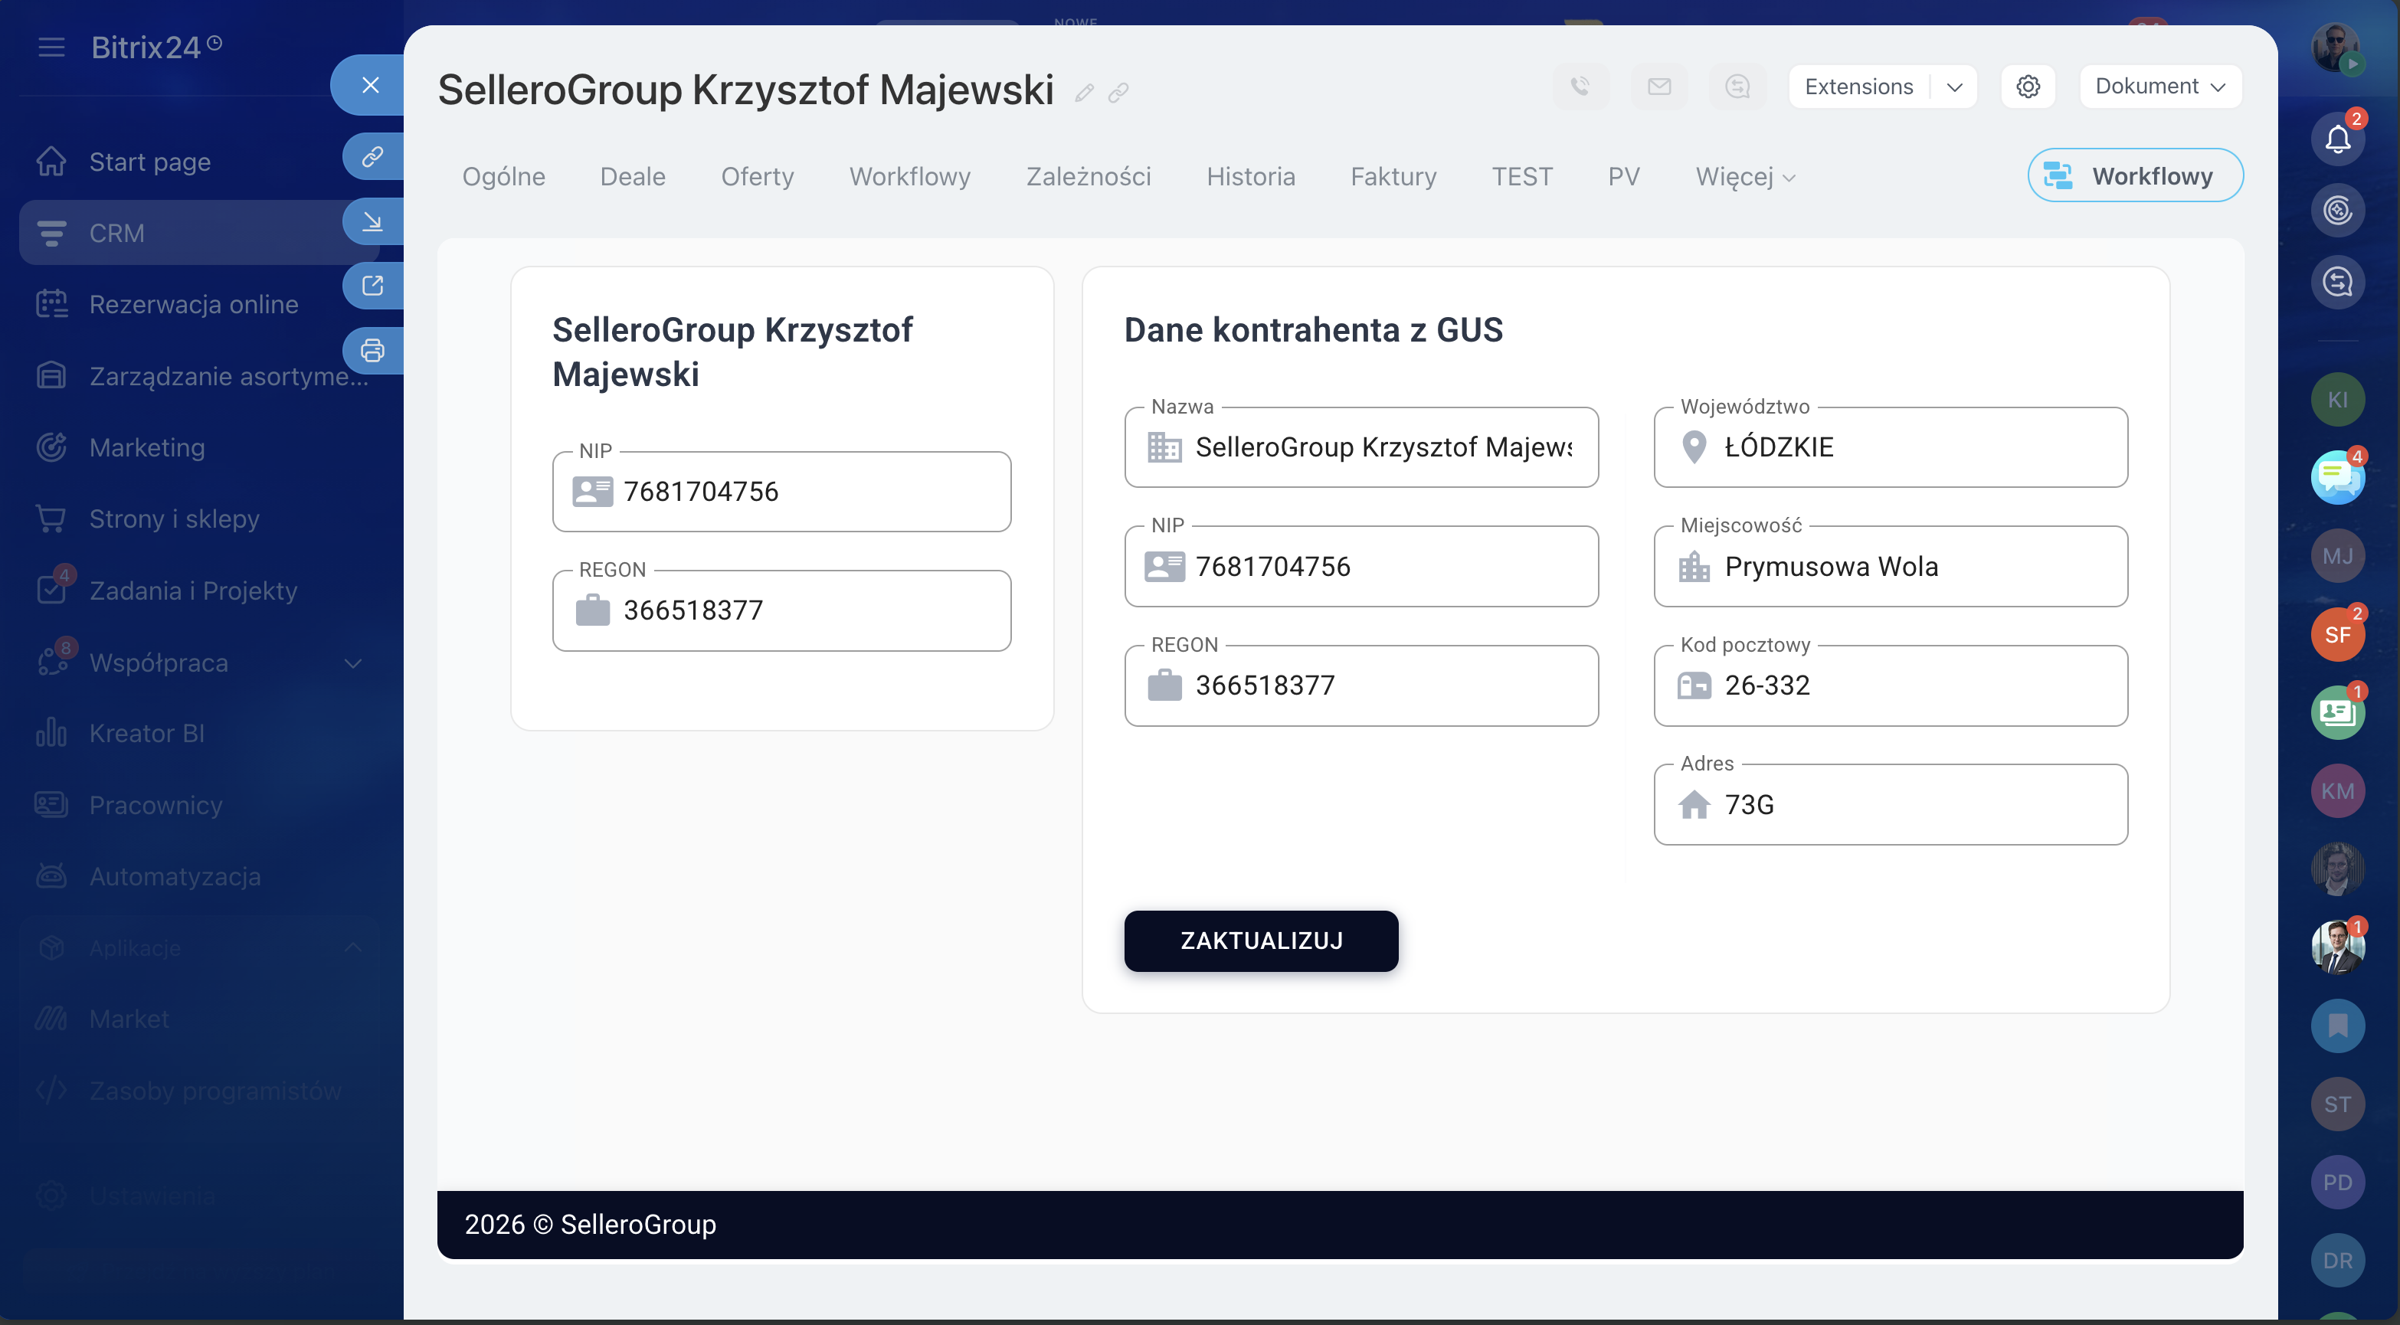Expand the Extensions dropdown arrow
2400x1325 pixels.
tap(1955, 87)
